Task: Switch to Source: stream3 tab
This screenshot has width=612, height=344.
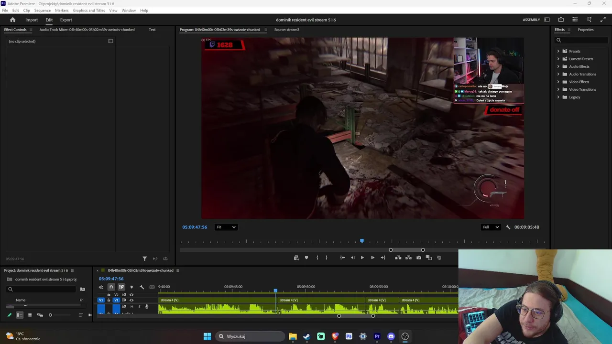Action: pyautogui.click(x=287, y=30)
